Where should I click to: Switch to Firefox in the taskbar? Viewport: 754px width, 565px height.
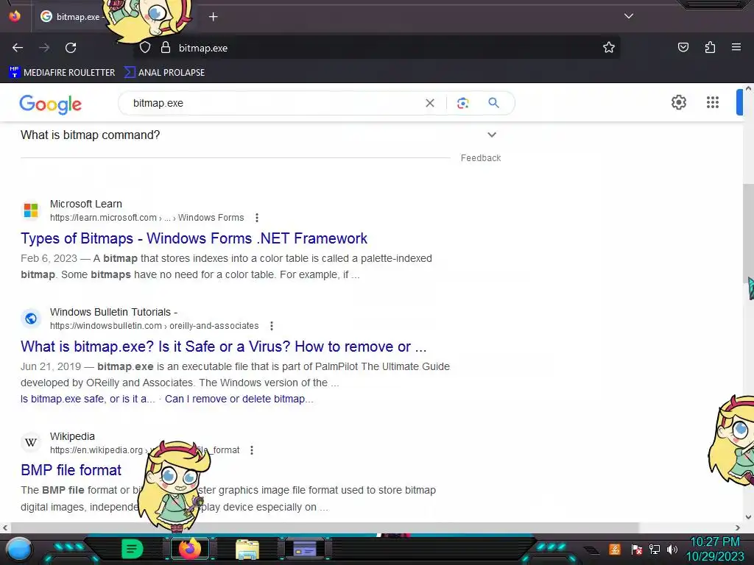(189, 549)
